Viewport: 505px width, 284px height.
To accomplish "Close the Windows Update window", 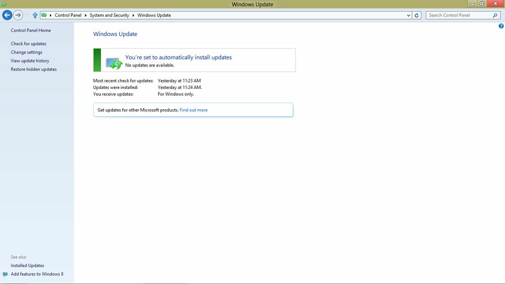I will (496, 4).
